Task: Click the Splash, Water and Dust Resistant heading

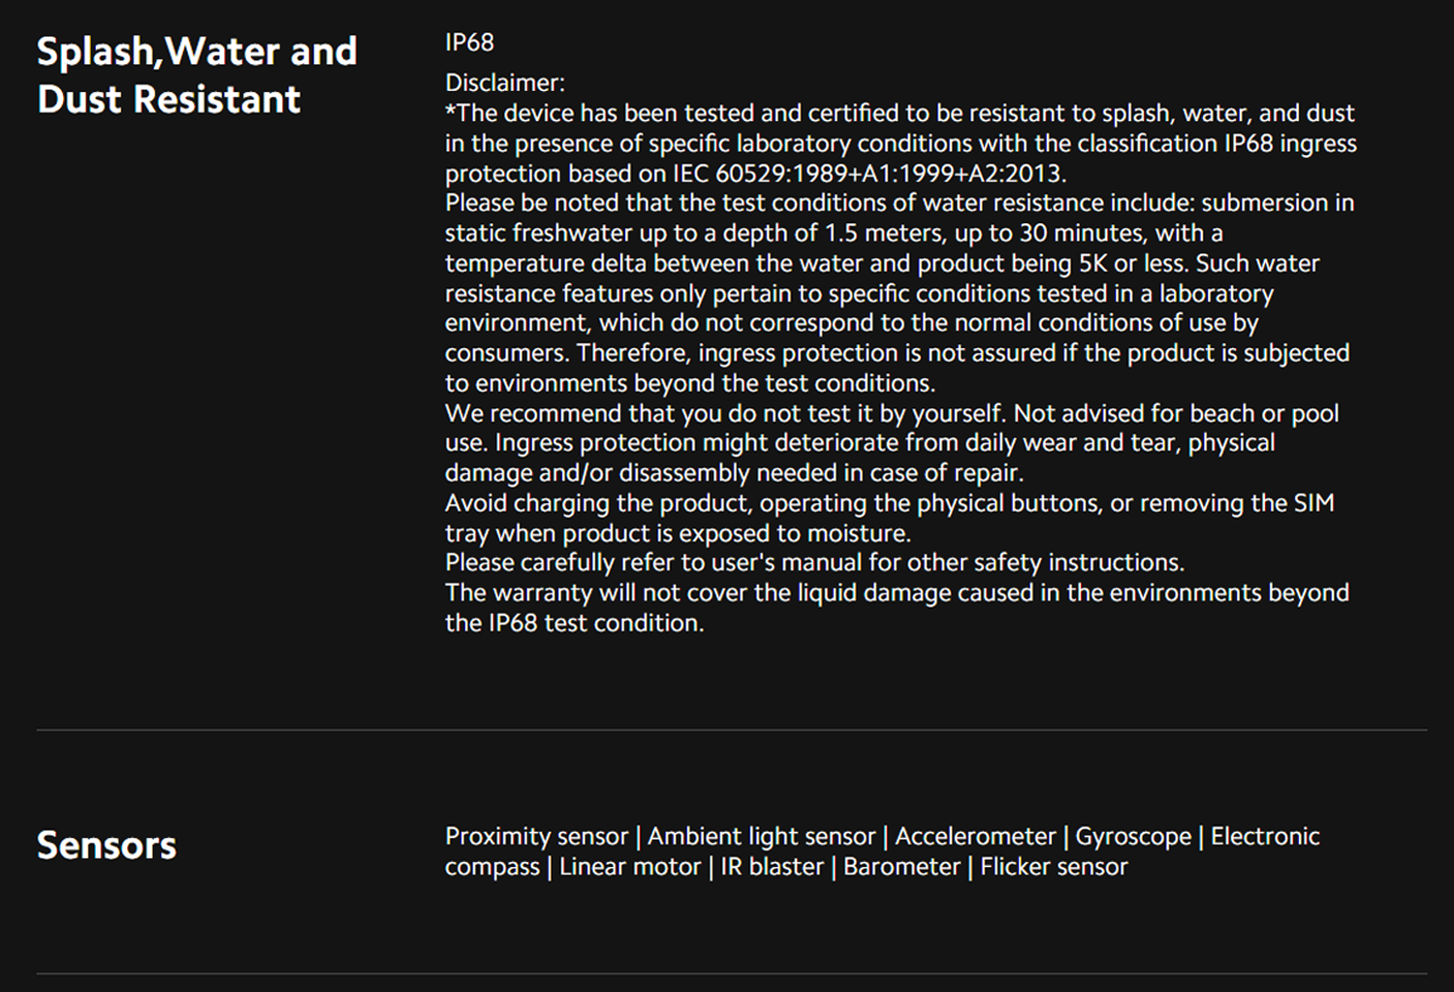Action: 197,75
